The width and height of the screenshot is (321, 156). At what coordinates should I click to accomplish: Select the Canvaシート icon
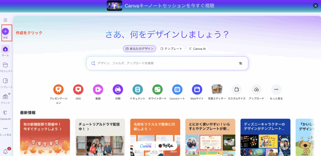(x=177, y=90)
